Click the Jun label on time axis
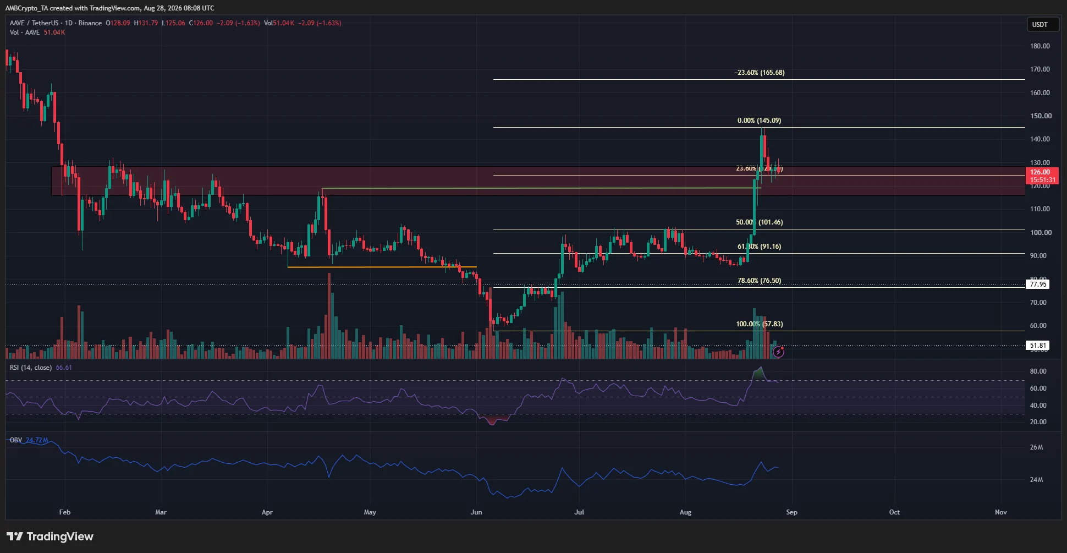This screenshot has width=1067, height=553. [x=476, y=512]
